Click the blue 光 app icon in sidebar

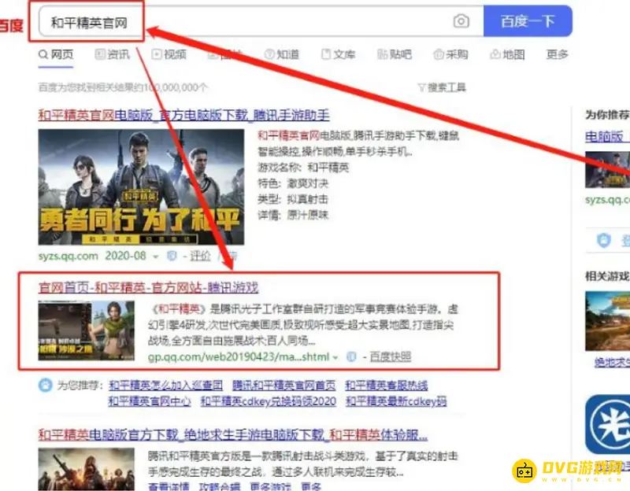click(x=607, y=424)
